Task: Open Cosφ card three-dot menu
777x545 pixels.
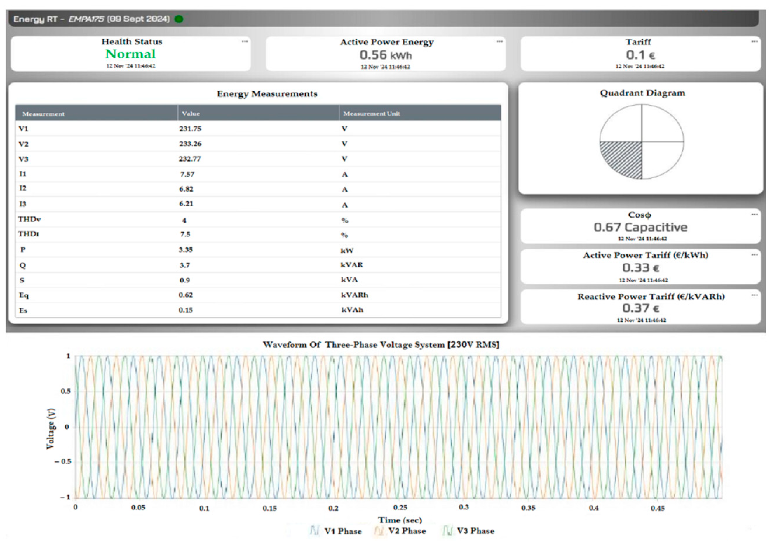Action: coord(754,214)
